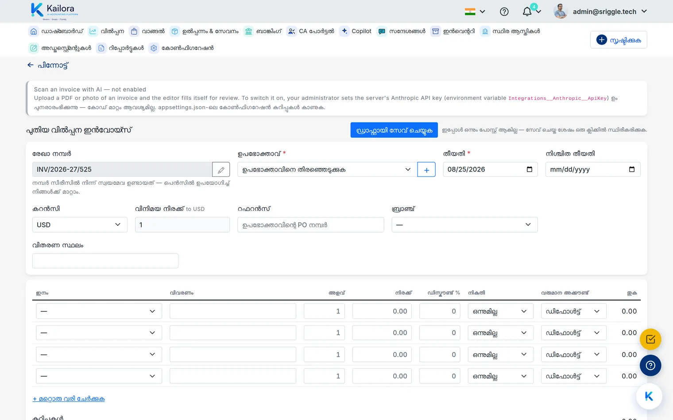This screenshot has width=673, height=420.
Task: Open the Kailora K assistant floating button
Action: point(649,397)
